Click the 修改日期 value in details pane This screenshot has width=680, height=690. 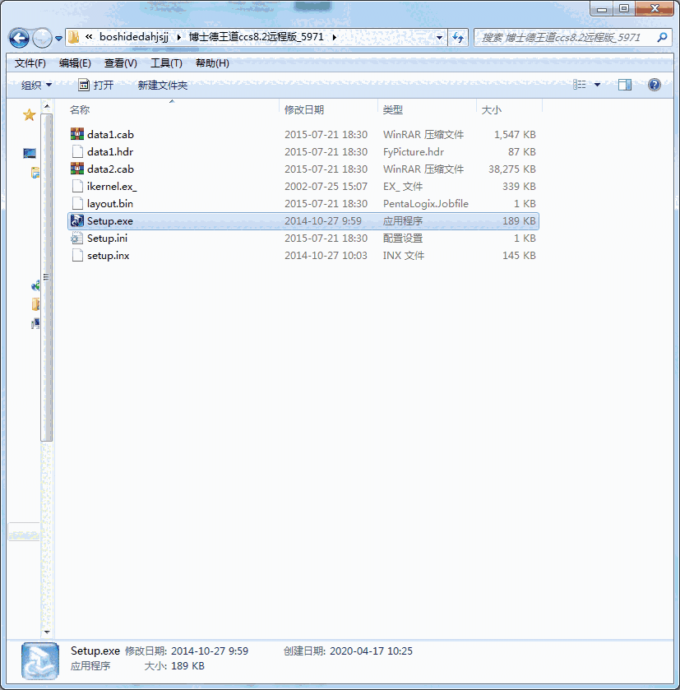pyautogui.click(x=210, y=651)
